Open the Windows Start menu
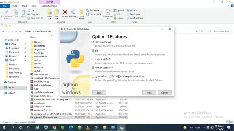Image resolution: width=234 pixels, height=131 pixels. point(4,127)
